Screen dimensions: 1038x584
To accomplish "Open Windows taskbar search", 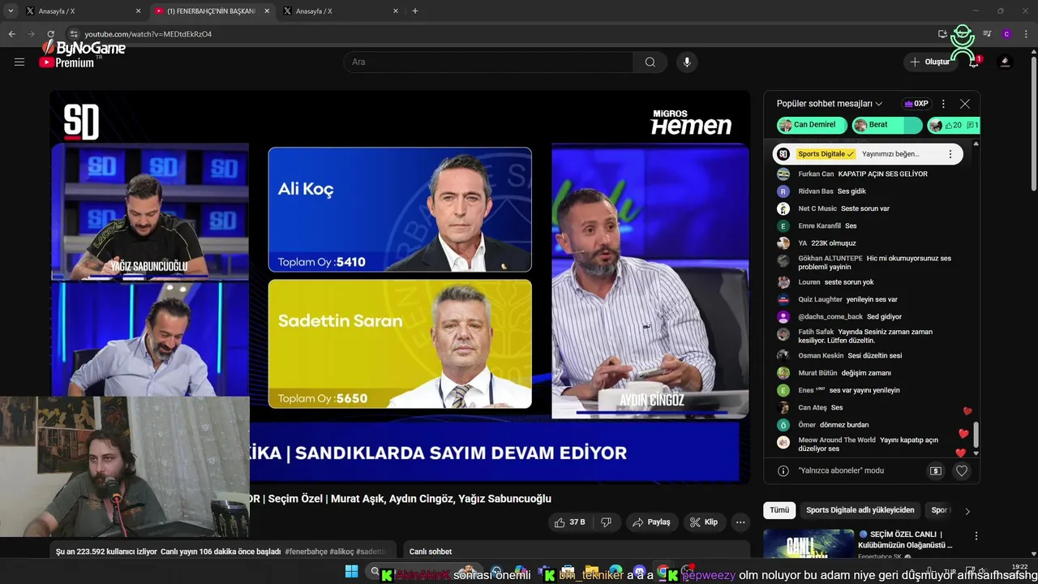I will (x=375, y=572).
